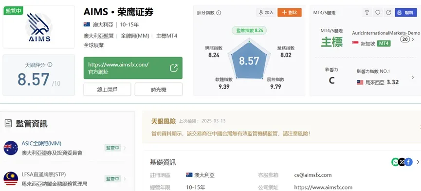Click the 軟體指數 9.39 value

[224, 87]
